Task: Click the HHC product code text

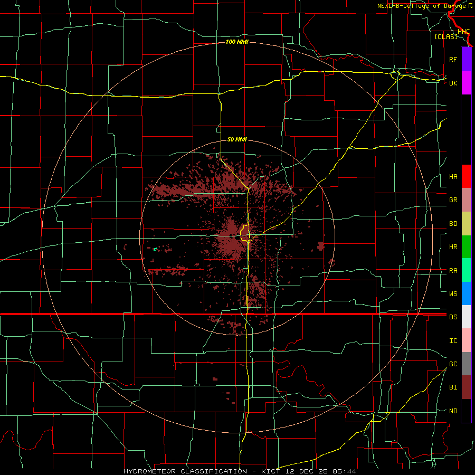Action: (463, 32)
